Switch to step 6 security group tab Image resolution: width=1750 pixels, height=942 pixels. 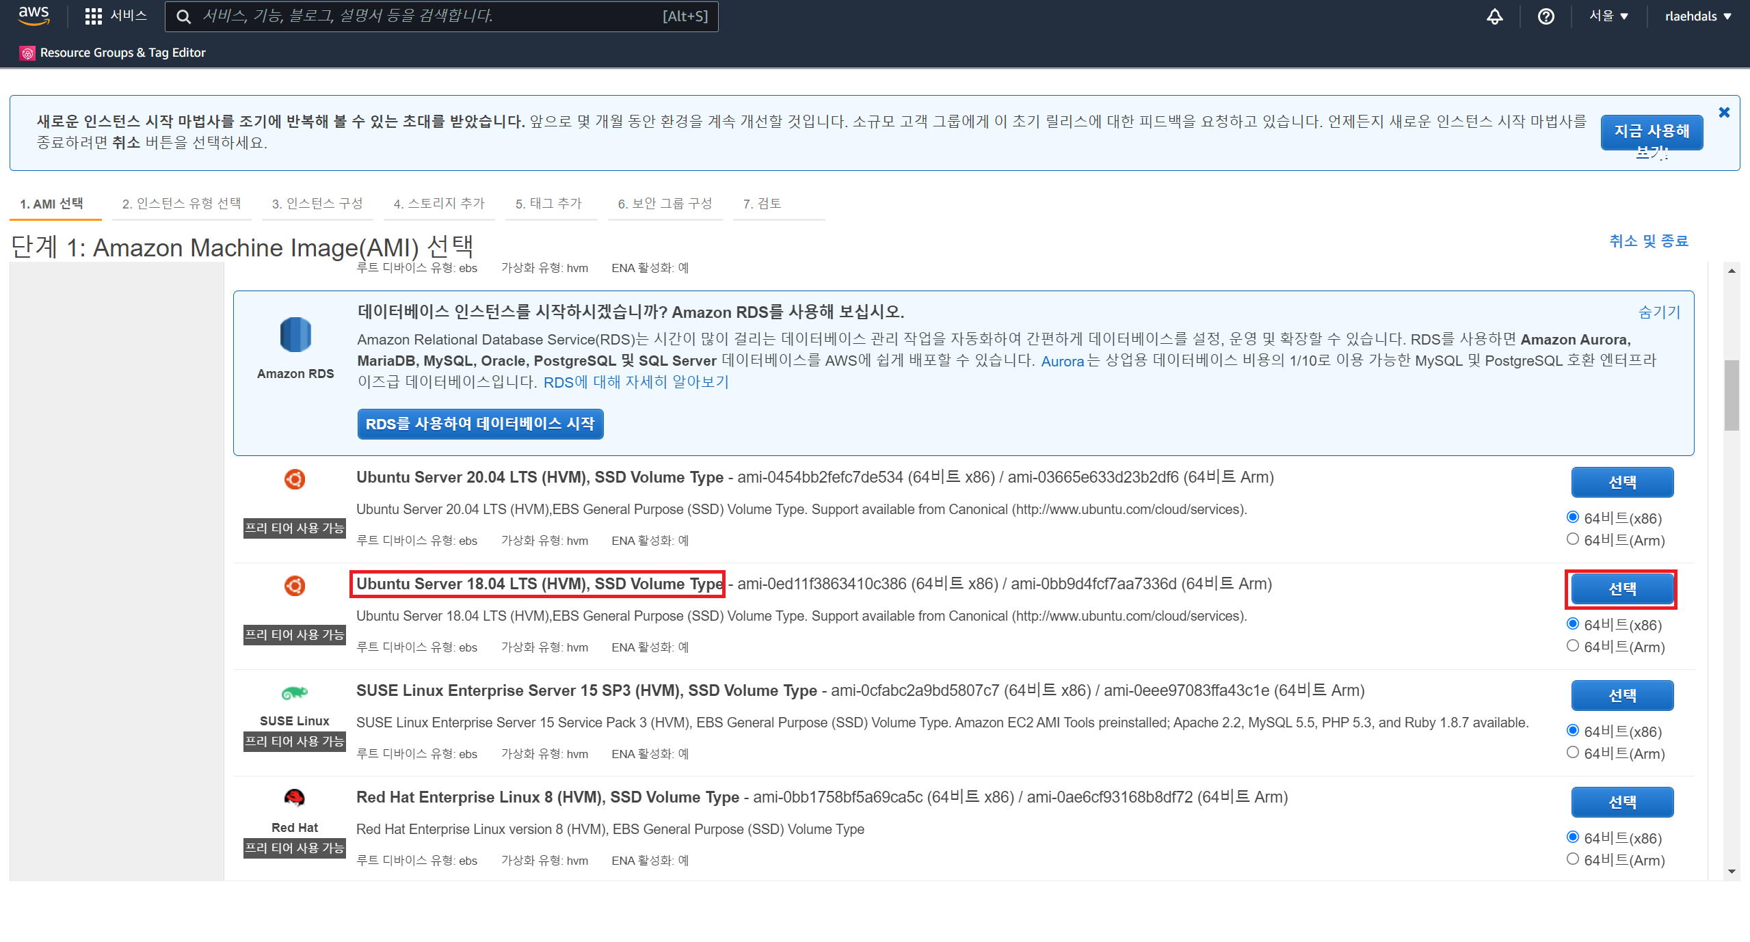pyautogui.click(x=665, y=204)
